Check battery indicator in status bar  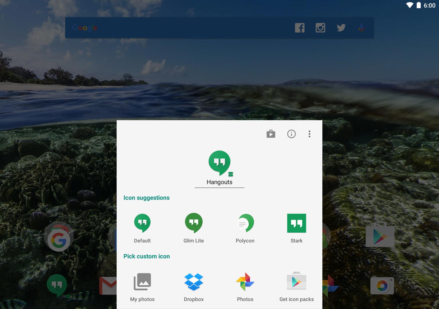(419, 5)
